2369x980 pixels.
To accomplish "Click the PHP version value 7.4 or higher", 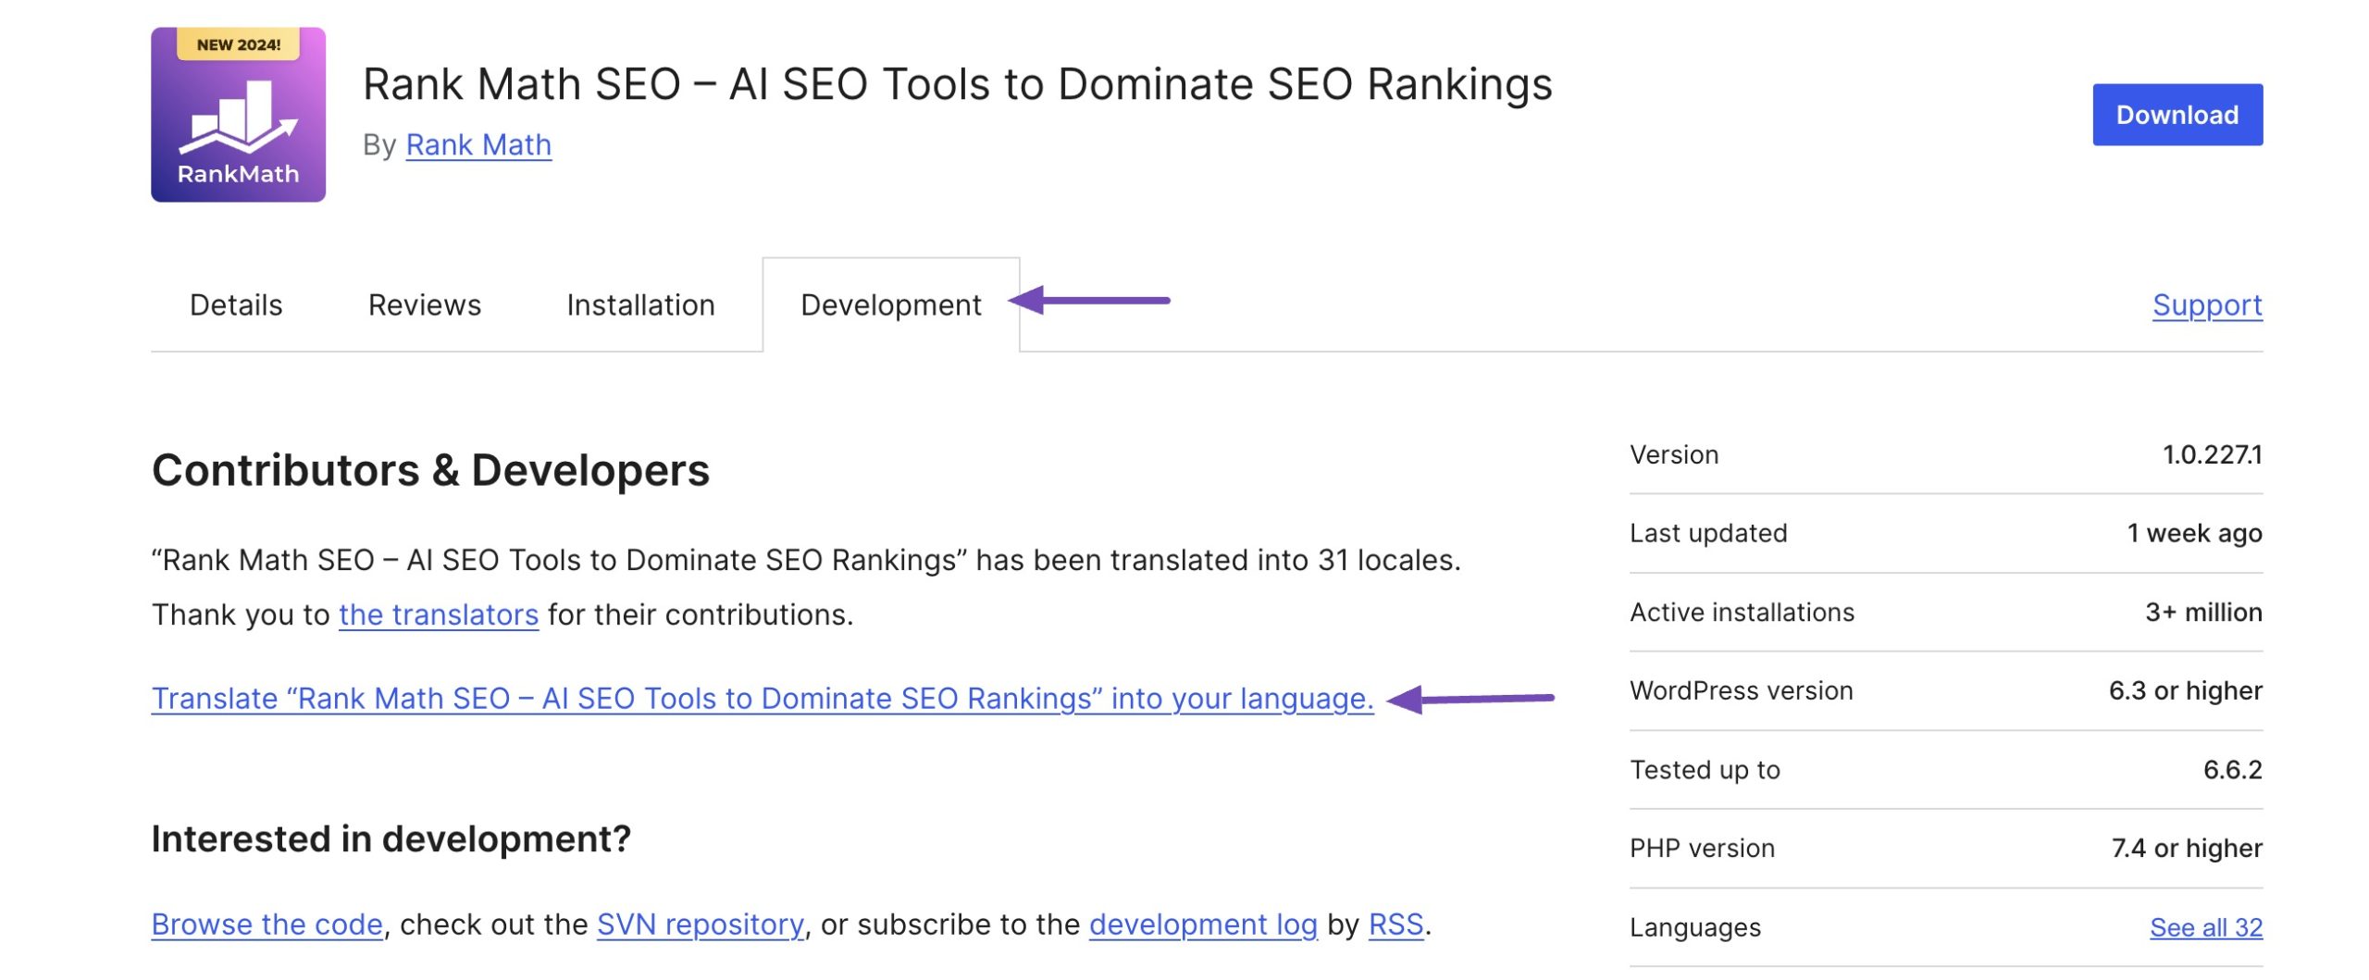I will click(x=2186, y=848).
